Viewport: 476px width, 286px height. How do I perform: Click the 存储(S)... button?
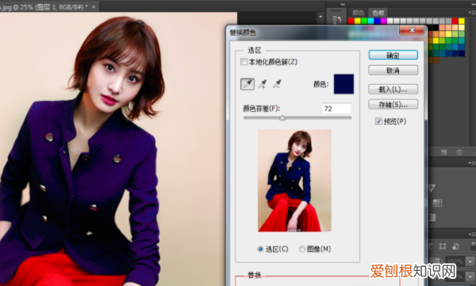coord(393,104)
